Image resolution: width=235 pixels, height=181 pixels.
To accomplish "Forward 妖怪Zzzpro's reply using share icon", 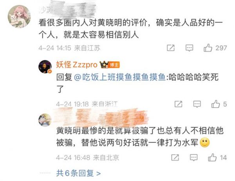I will [x=178, y=104].
